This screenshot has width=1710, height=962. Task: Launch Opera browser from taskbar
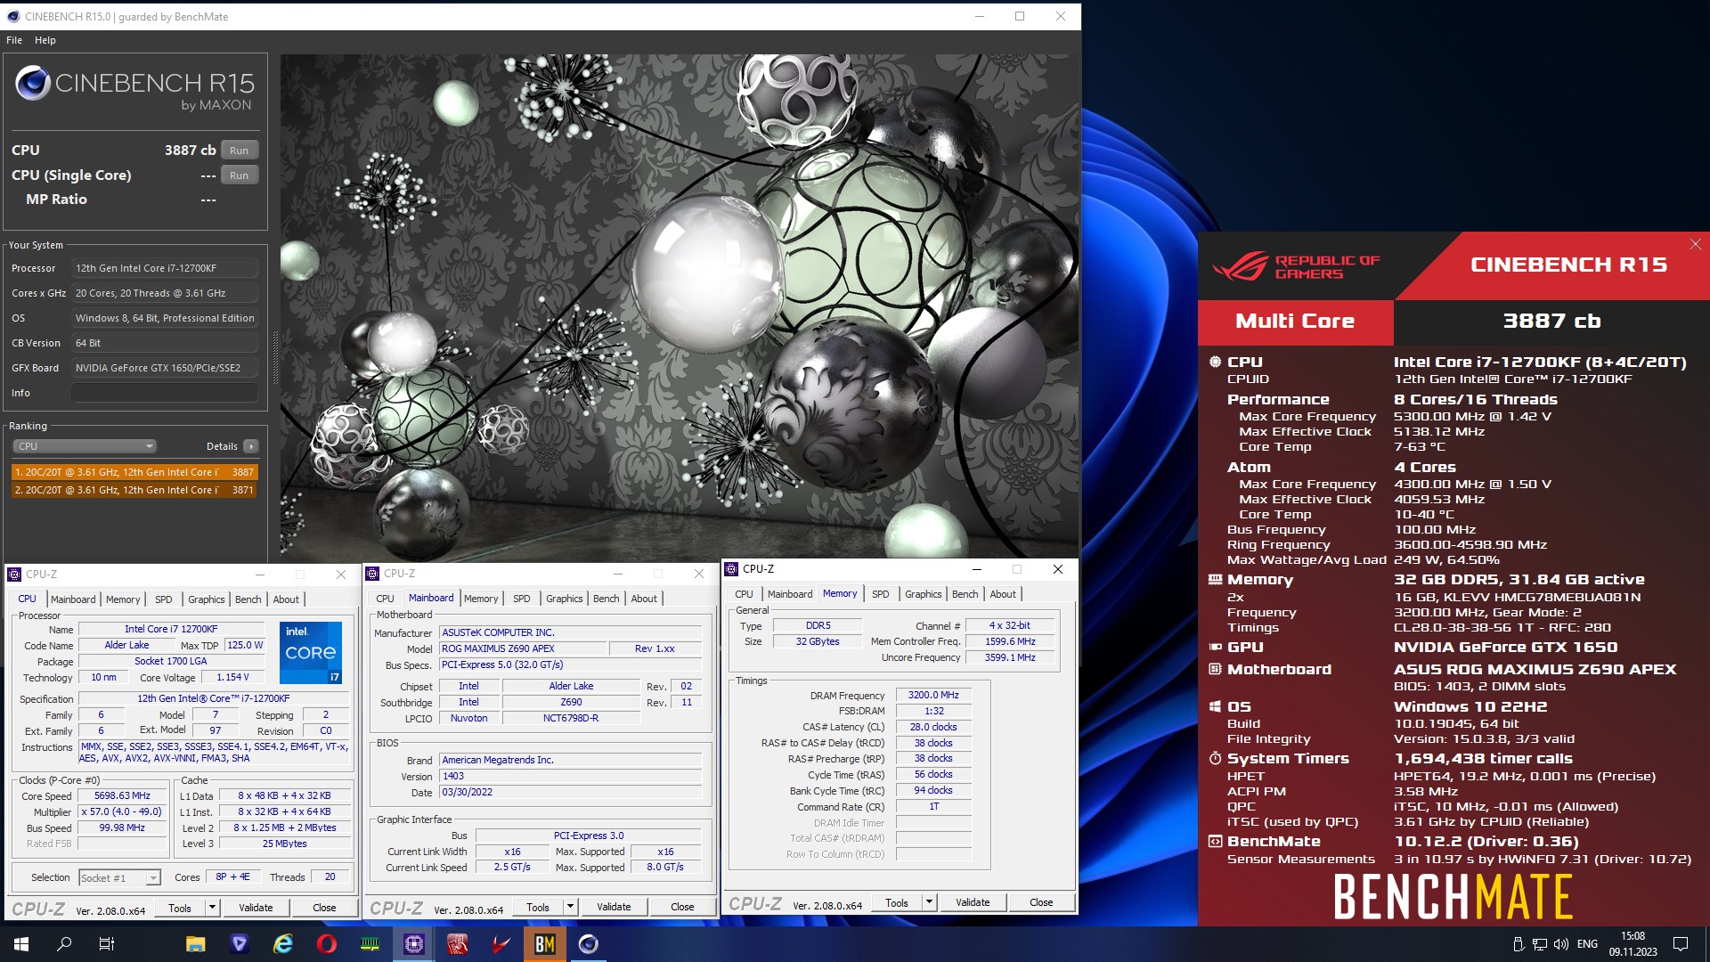click(x=326, y=944)
